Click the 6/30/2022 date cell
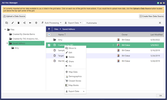Viewport: 167px width, 100px height. (155, 40)
